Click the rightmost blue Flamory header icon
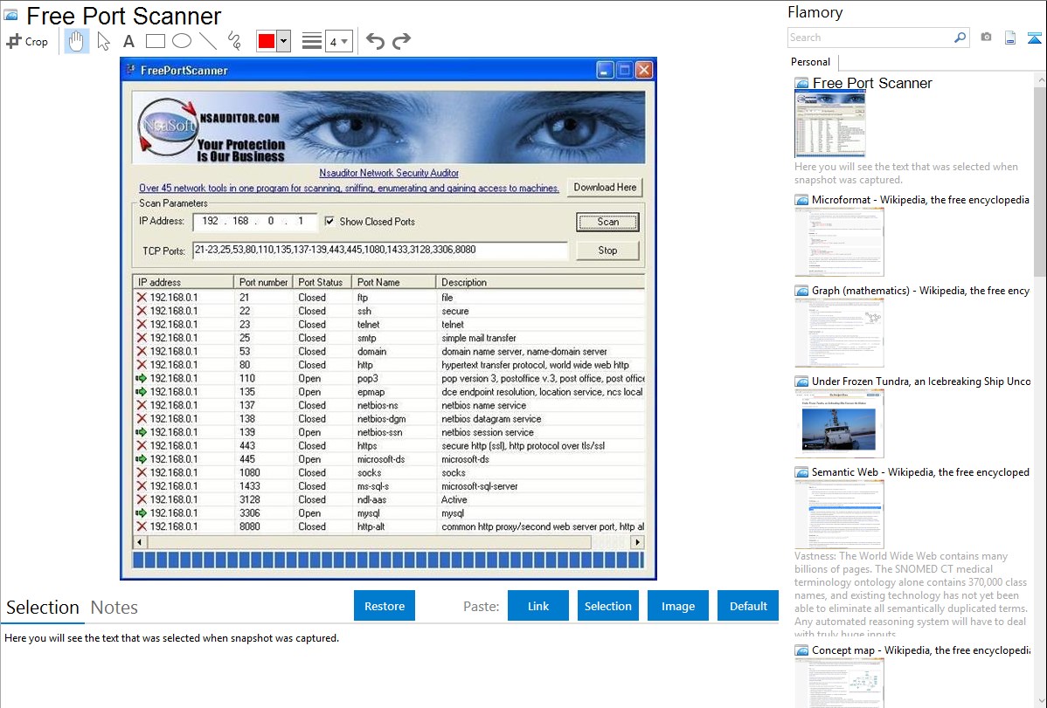 [1034, 38]
